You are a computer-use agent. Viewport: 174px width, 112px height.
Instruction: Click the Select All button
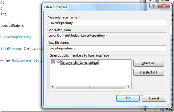tap(149, 63)
